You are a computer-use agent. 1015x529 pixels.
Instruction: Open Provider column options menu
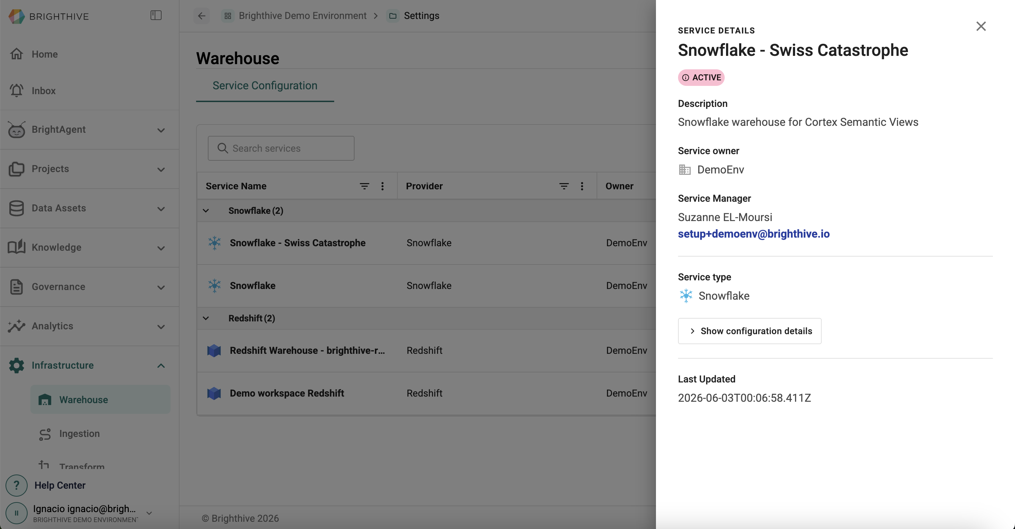[582, 186]
